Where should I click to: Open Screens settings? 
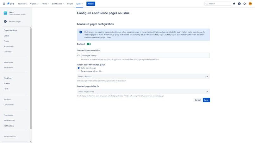pos(7,83)
